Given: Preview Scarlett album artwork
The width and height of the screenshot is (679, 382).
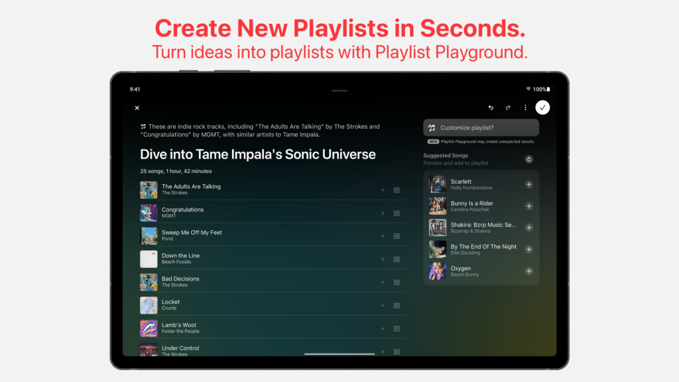Looking at the screenshot, I should 438,184.
